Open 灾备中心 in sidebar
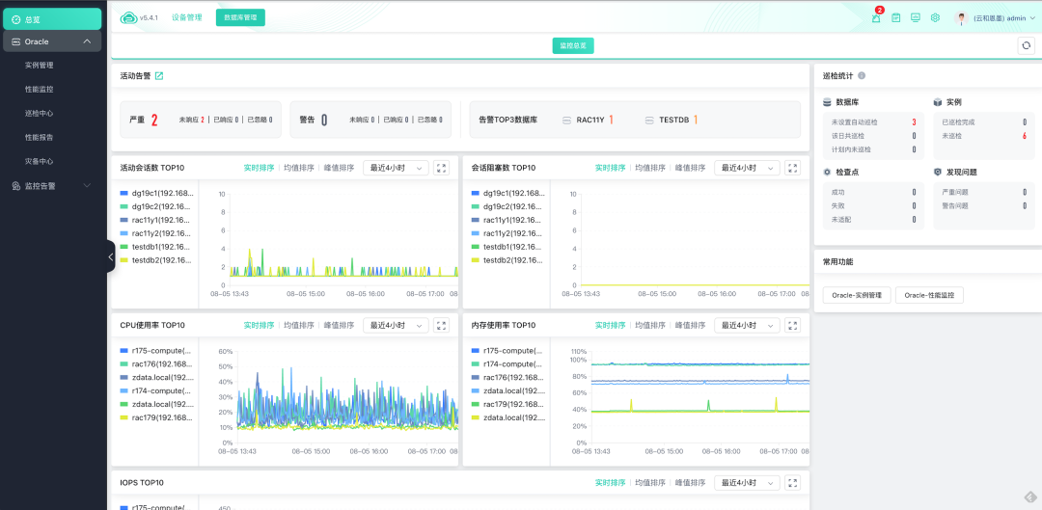The width and height of the screenshot is (1042, 510). pos(39,161)
